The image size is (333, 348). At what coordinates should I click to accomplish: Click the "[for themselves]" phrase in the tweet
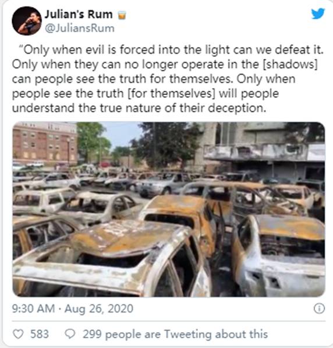pyautogui.click(x=171, y=93)
